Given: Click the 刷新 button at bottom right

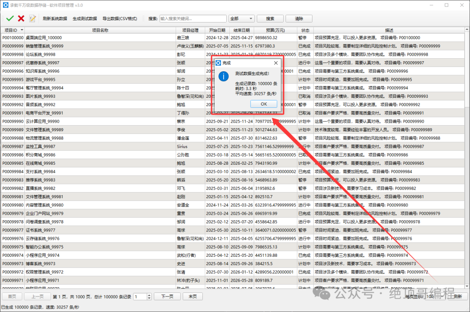Looking at the screenshot, I should pos(458,296).
